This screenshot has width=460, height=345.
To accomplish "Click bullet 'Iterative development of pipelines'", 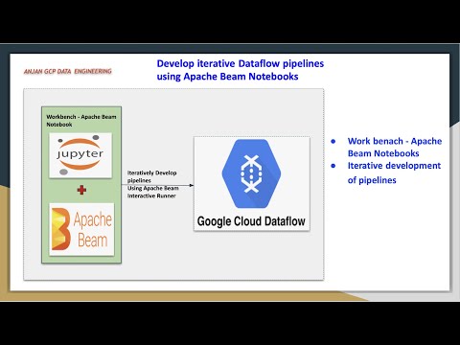I will coord(394,172).
